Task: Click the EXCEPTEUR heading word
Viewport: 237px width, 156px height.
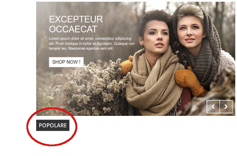Action: point(76,19)
